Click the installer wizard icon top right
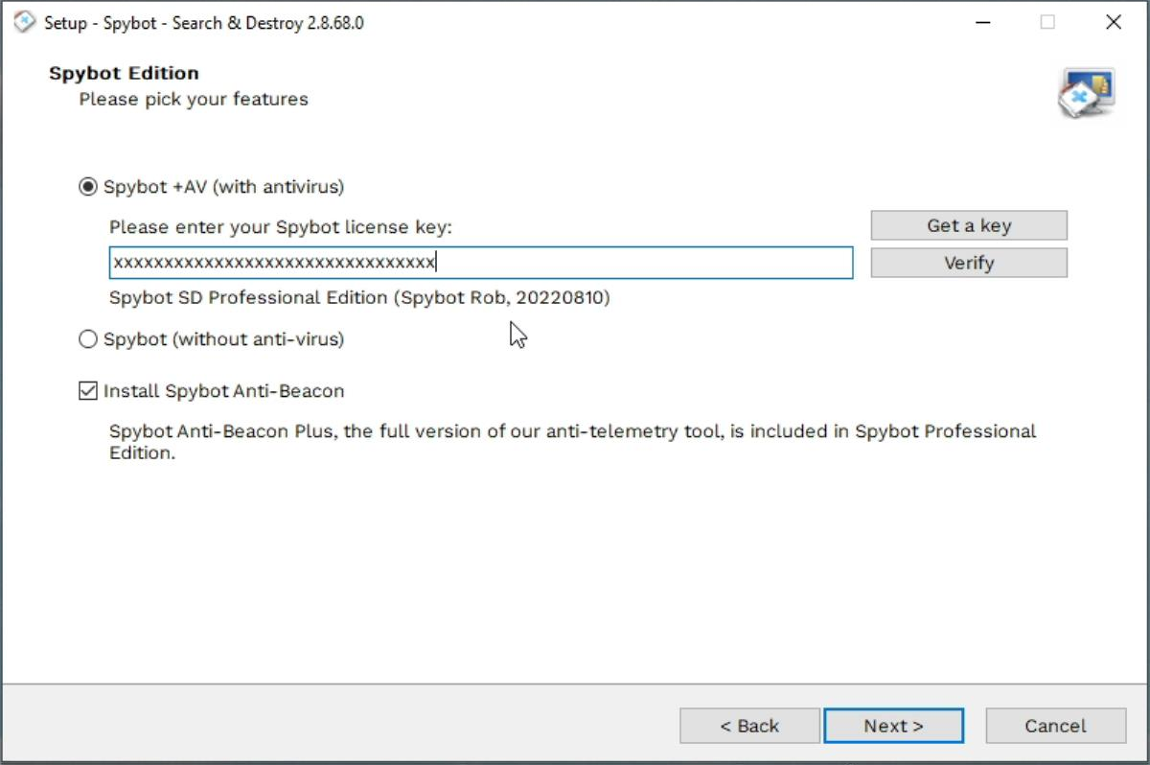The height and width of the screenshot is (765, 1150). (1087, 92)
